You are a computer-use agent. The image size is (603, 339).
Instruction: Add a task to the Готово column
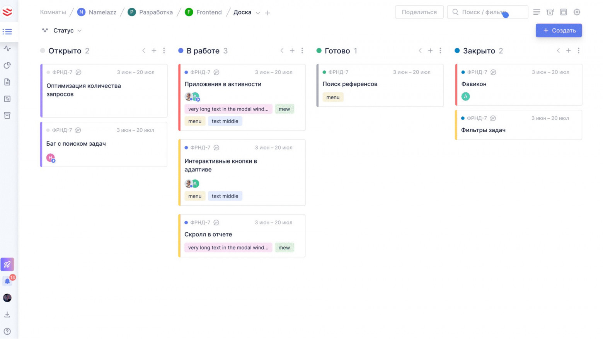(x=430, y=51)
